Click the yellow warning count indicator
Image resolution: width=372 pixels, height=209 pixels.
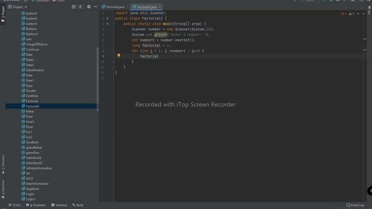click(352, 14)
